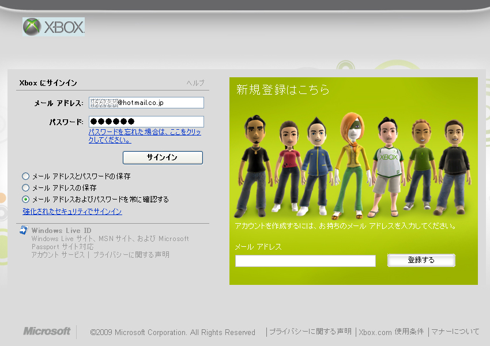This screenshot has height=346, width=490.
Task: Click the 新規登録はこちら heading
Action: pyautogui.click(x=283, y=90)
